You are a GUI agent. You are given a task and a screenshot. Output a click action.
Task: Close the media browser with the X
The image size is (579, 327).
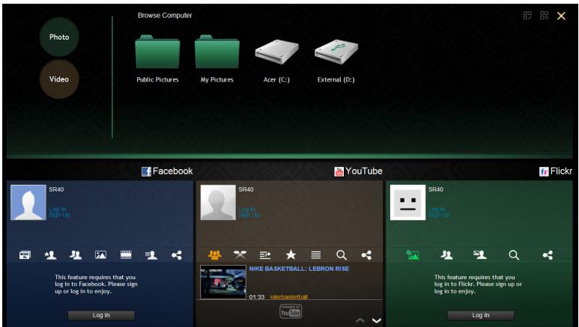click(x=561, y=16)
